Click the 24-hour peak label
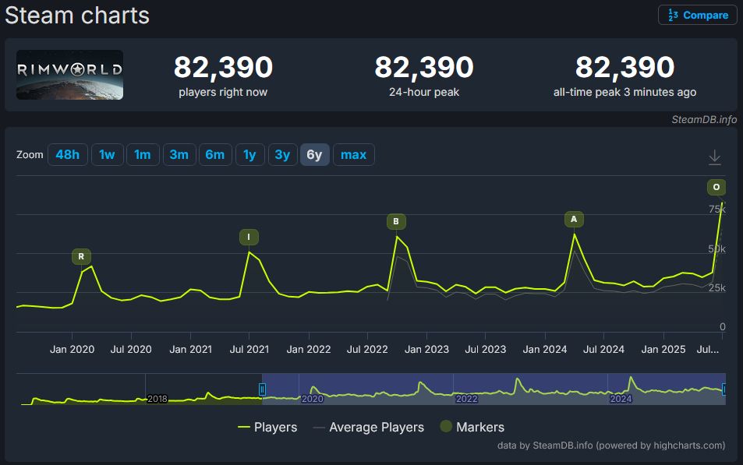Viewport: 743px width, 465px height. click(x=424, y=93)
